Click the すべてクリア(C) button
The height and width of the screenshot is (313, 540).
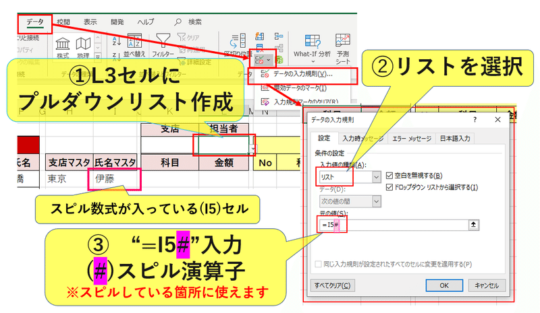332,285
